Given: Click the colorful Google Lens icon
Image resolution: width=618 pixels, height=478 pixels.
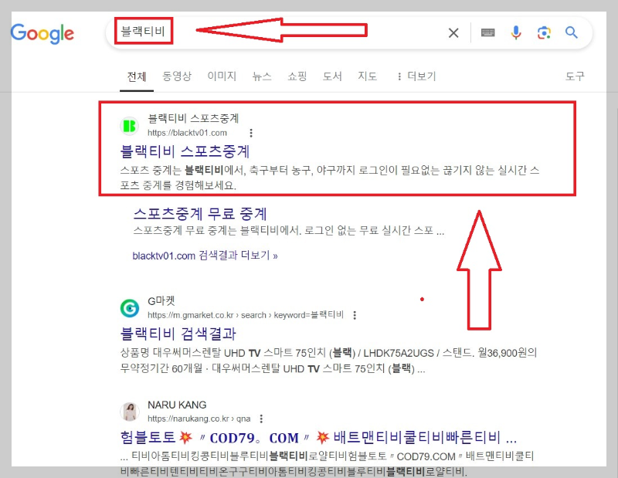Looking at the screenshot, I should tap(544, 32).
